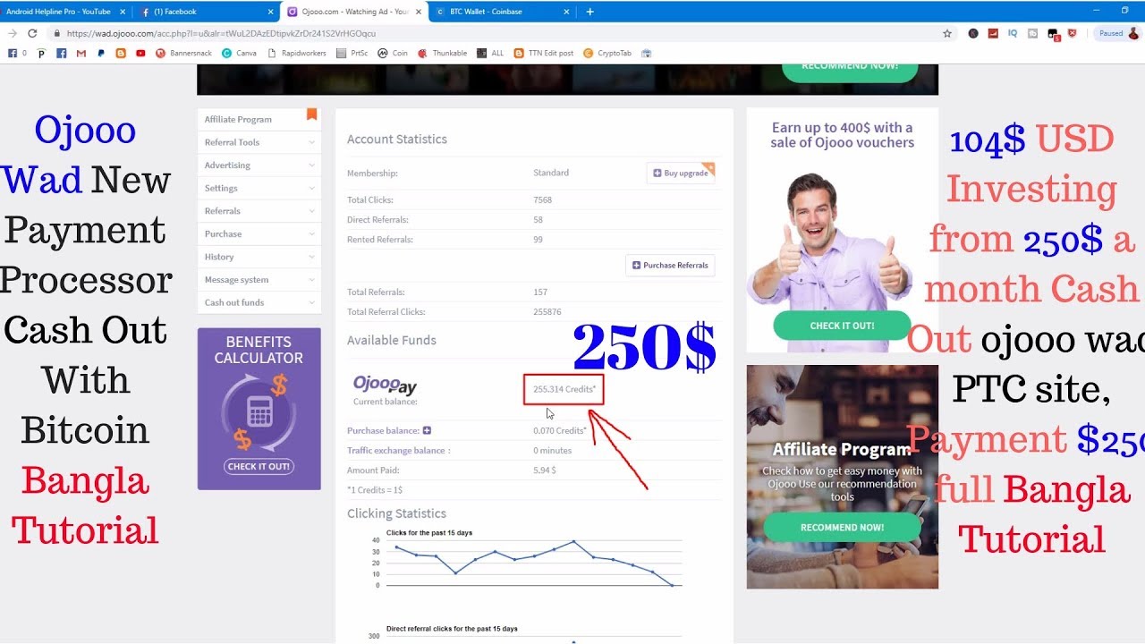Switch to the Facebook tab

coord(207,12)
